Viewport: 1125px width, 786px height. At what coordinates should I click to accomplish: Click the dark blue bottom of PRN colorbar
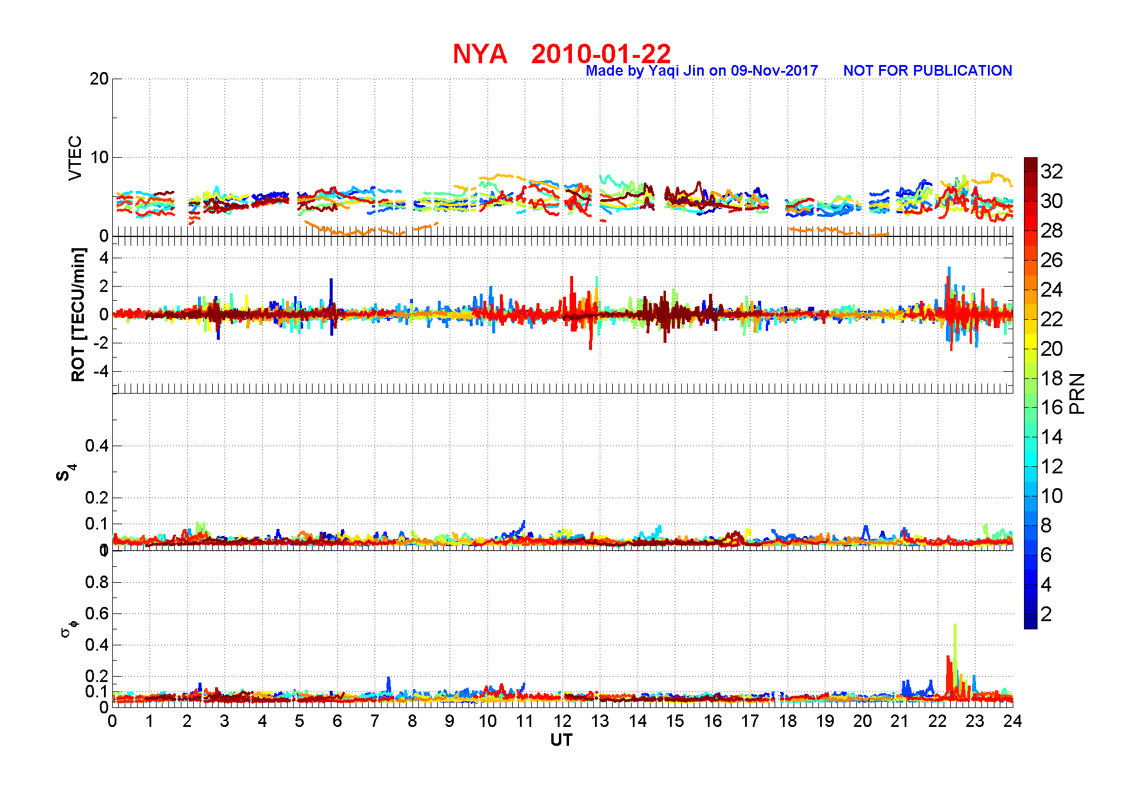(1030, 622)
